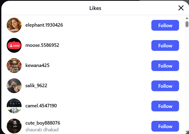
Task: Go to salik_9622 profile name
Action: (x=36, y=86)
